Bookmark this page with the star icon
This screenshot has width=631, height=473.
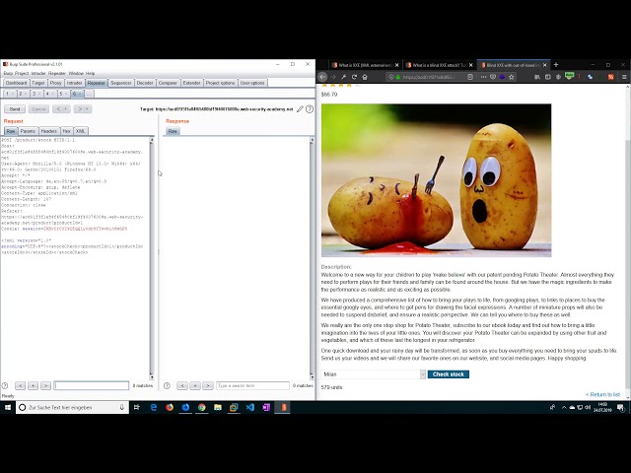pos(512,77)
